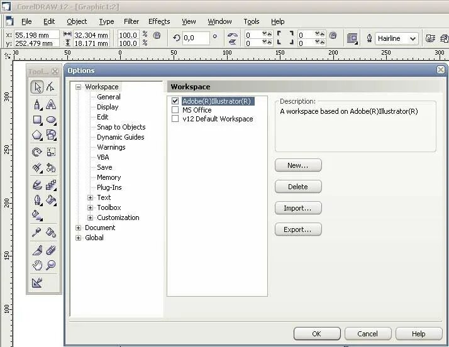Select Plug-Ins in the options tree
Screen dimensions: 449x347
point(109,187)
